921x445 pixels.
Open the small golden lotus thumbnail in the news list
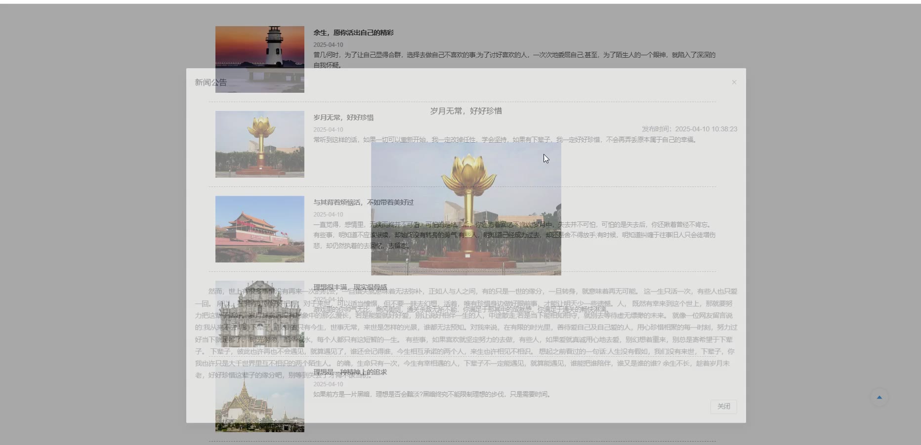[x=260, y=144]
